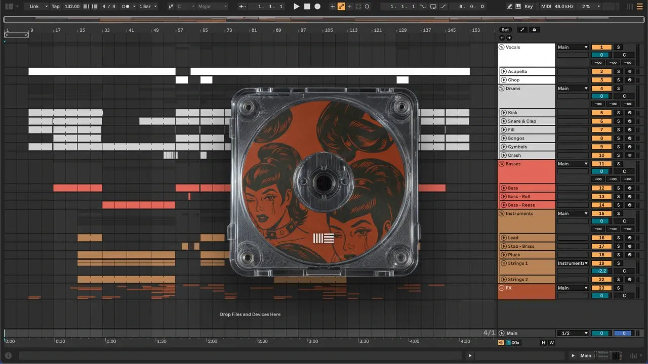Toggle the Automation Arm button
The image size is (648, 364).
[341, 7]
